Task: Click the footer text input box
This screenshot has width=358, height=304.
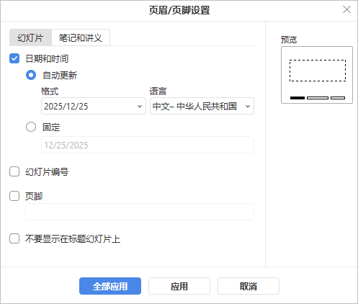Action: click(x=140, y=212)
